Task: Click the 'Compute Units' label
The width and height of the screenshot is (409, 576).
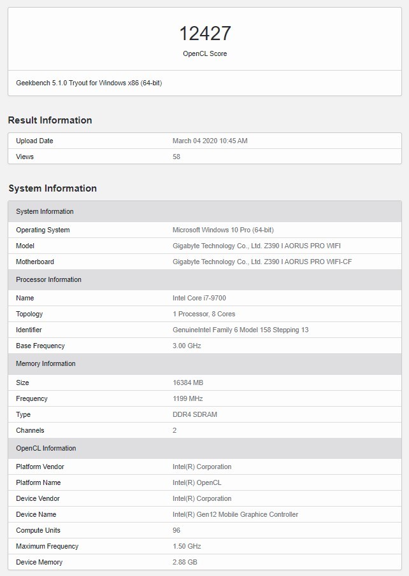Action: (x=38, y=530)
